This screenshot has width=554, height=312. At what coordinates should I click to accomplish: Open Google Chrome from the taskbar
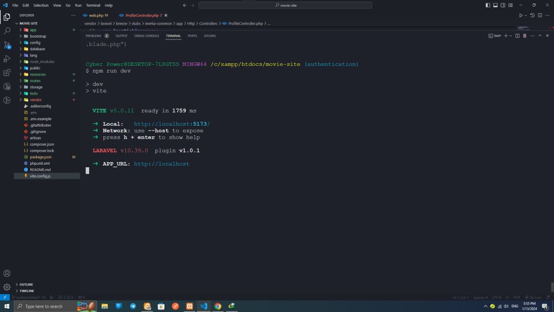(218, 306)
